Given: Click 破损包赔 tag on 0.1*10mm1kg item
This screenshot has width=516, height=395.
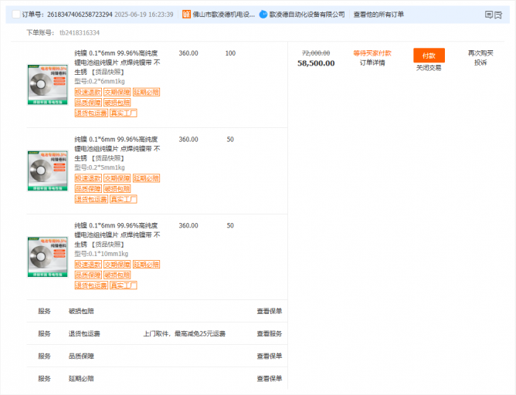Looking at the screenshot, I should [x=117, y=275].
